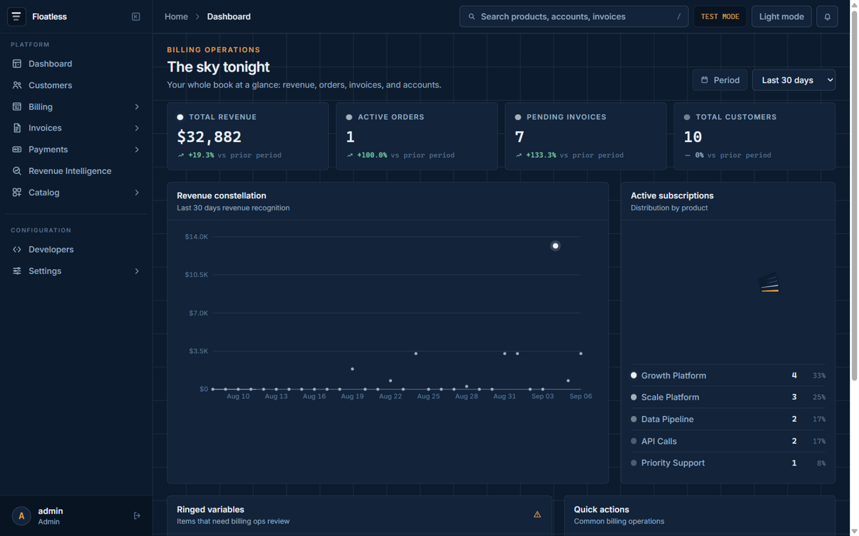
Task: Click the Dashboard sidebar icon
Action: coord(17,64)
